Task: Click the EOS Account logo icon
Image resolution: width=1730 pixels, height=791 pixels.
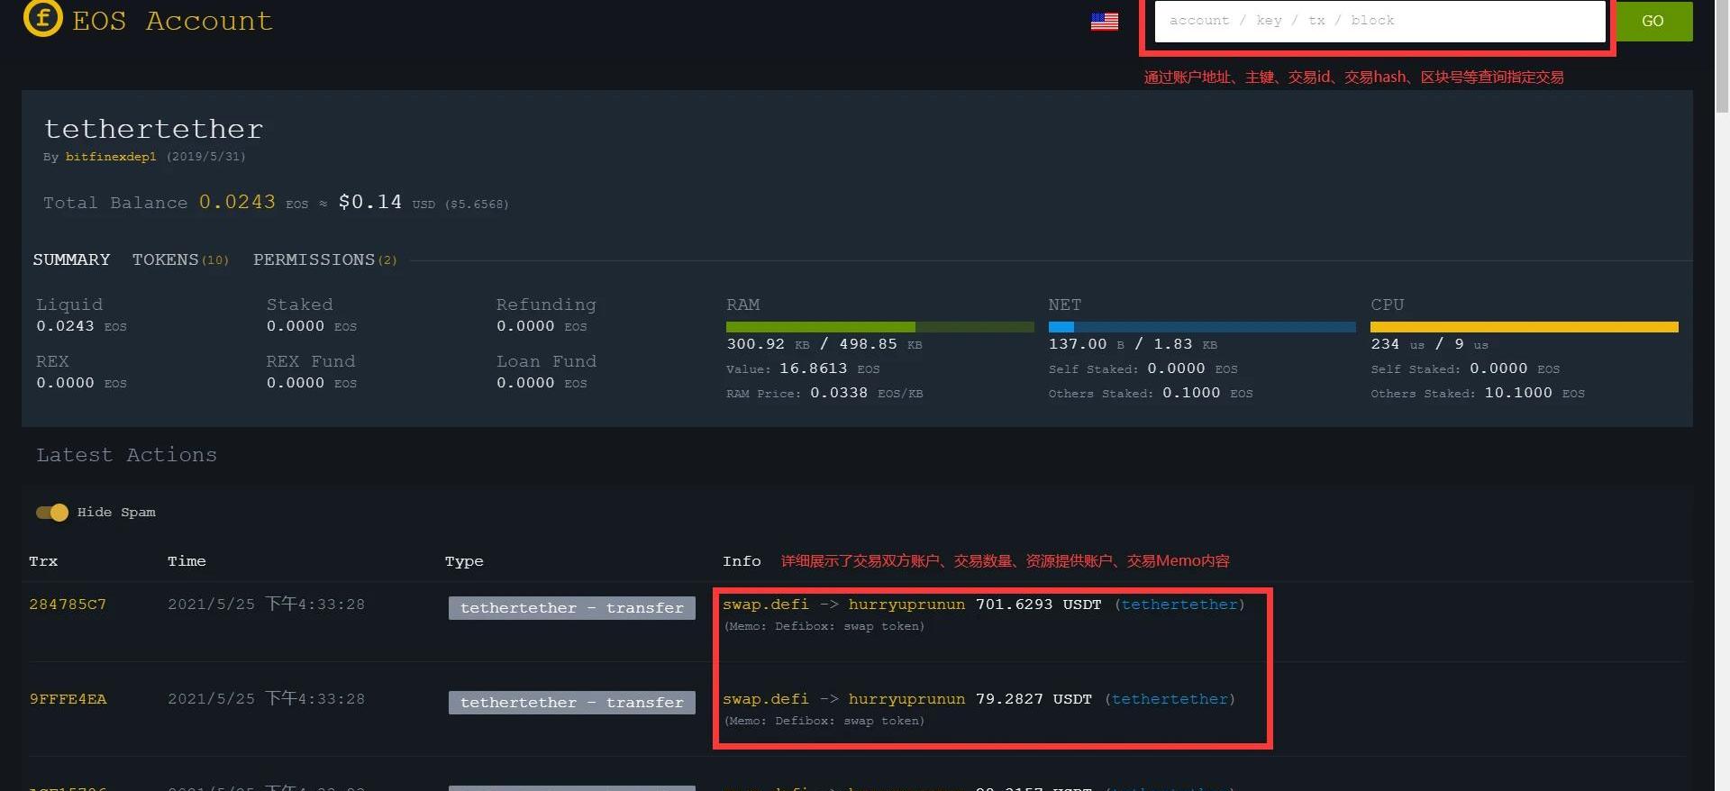Action: coord(42,18)
